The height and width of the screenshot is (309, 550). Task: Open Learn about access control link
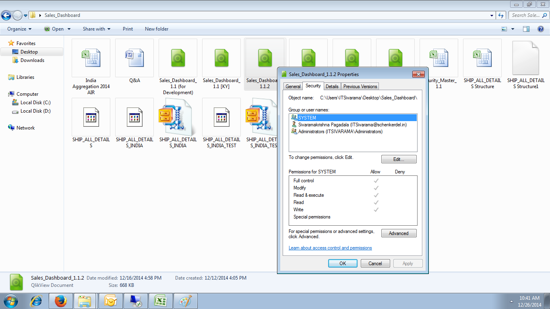tap(330, 248)
